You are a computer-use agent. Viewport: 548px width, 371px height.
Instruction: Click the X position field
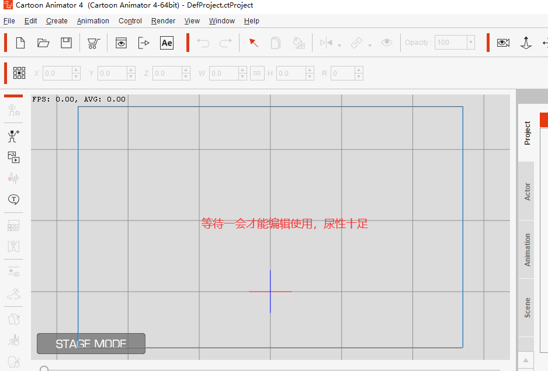(x=57, y=73)
